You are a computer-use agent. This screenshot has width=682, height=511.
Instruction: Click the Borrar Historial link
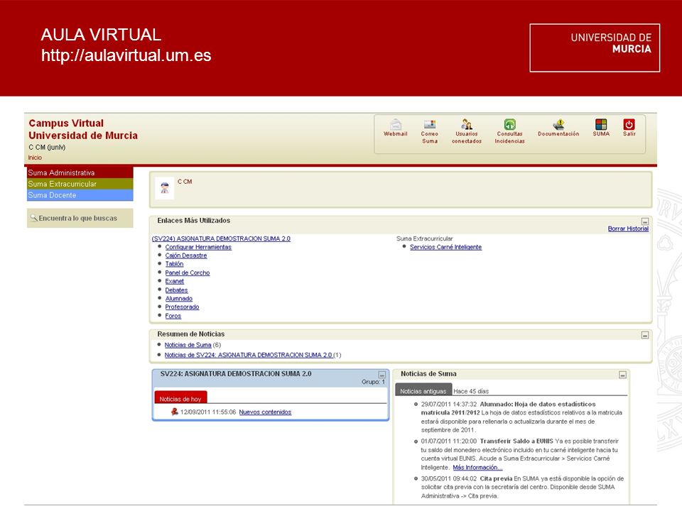628,229
